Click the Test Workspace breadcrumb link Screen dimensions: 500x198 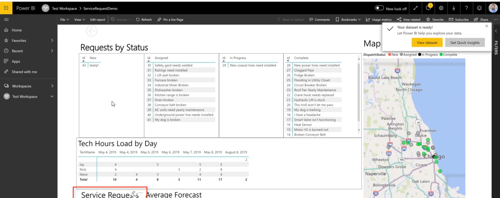coord(64,8)
